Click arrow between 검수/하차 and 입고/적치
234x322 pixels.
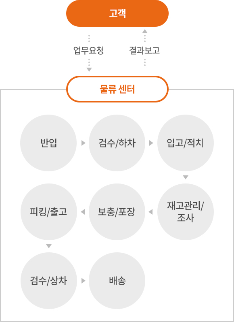pos(151,143)
